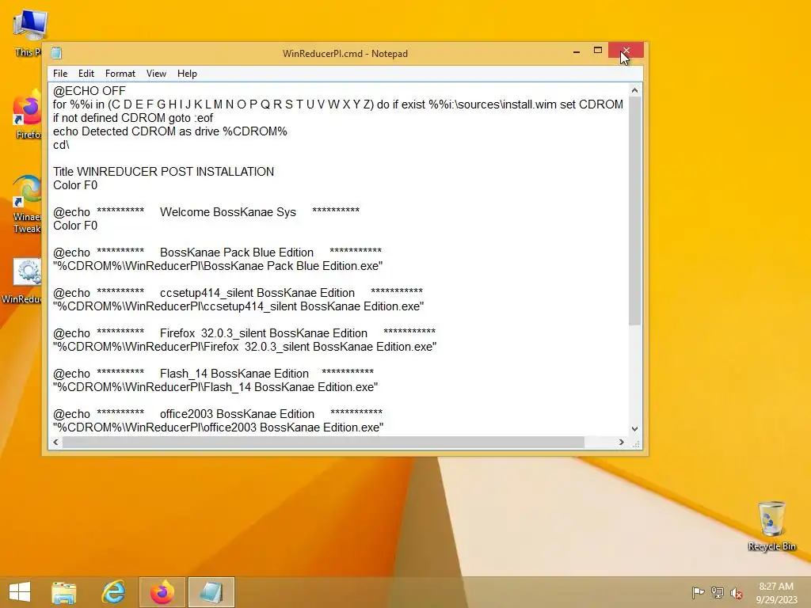Click the 'for %%i in (C D E F' line
Image resolution: width=811 pixels, height=608 pixels.
337,104
